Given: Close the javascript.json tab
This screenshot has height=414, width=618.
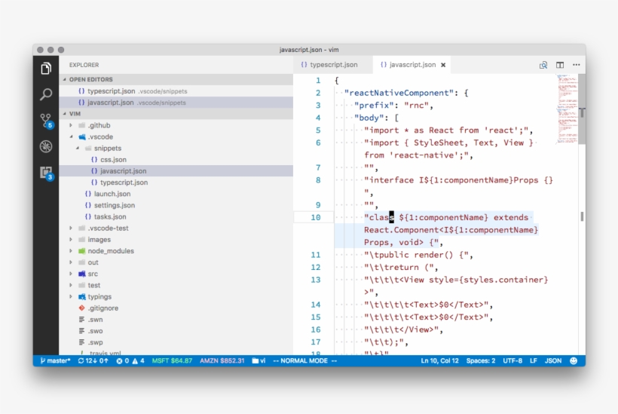Looking at the screenshot, I should pos(443,65).
